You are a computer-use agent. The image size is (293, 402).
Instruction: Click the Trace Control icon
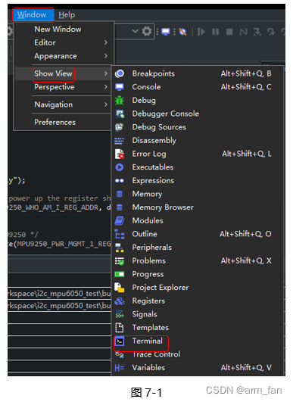(120, 354)
